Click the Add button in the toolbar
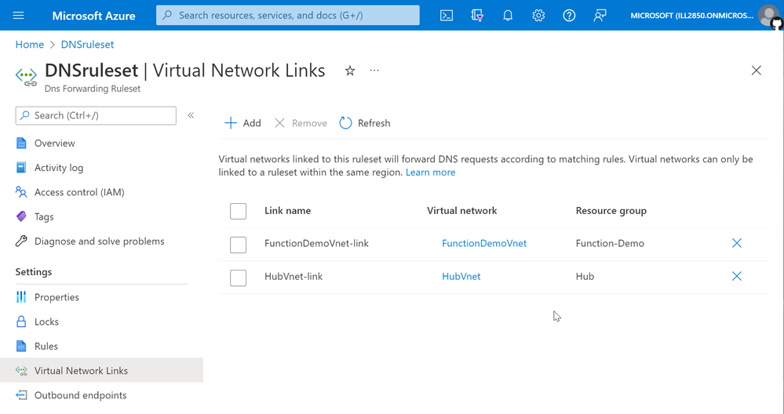This screenshot has height=414, width=784. pyautogui.click(x=243, y=123)
